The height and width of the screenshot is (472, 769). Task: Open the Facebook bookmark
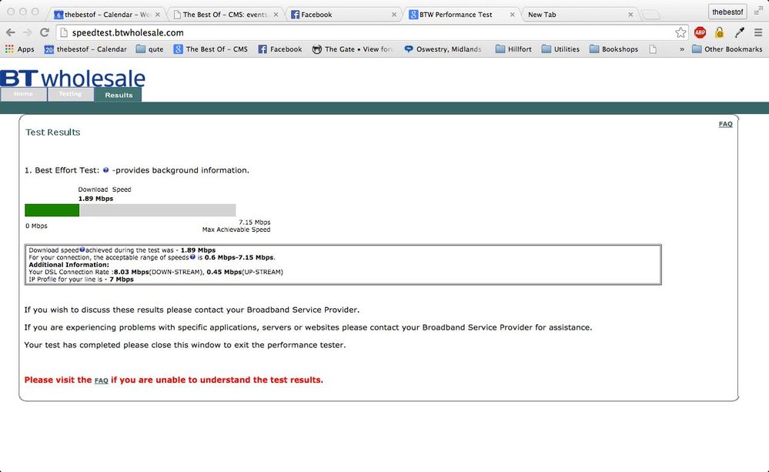[x=280, y=49]
